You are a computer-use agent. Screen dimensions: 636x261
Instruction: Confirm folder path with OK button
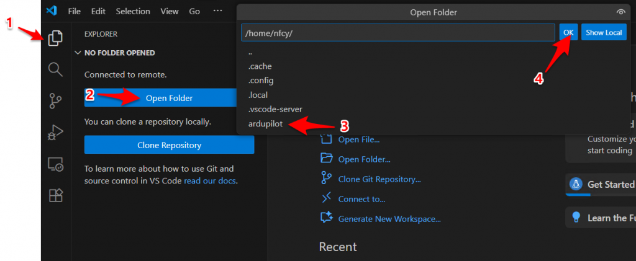[568, 32]
